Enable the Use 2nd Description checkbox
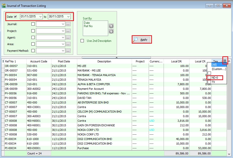Viewport: 233px width, 158px height. [82, 41]
